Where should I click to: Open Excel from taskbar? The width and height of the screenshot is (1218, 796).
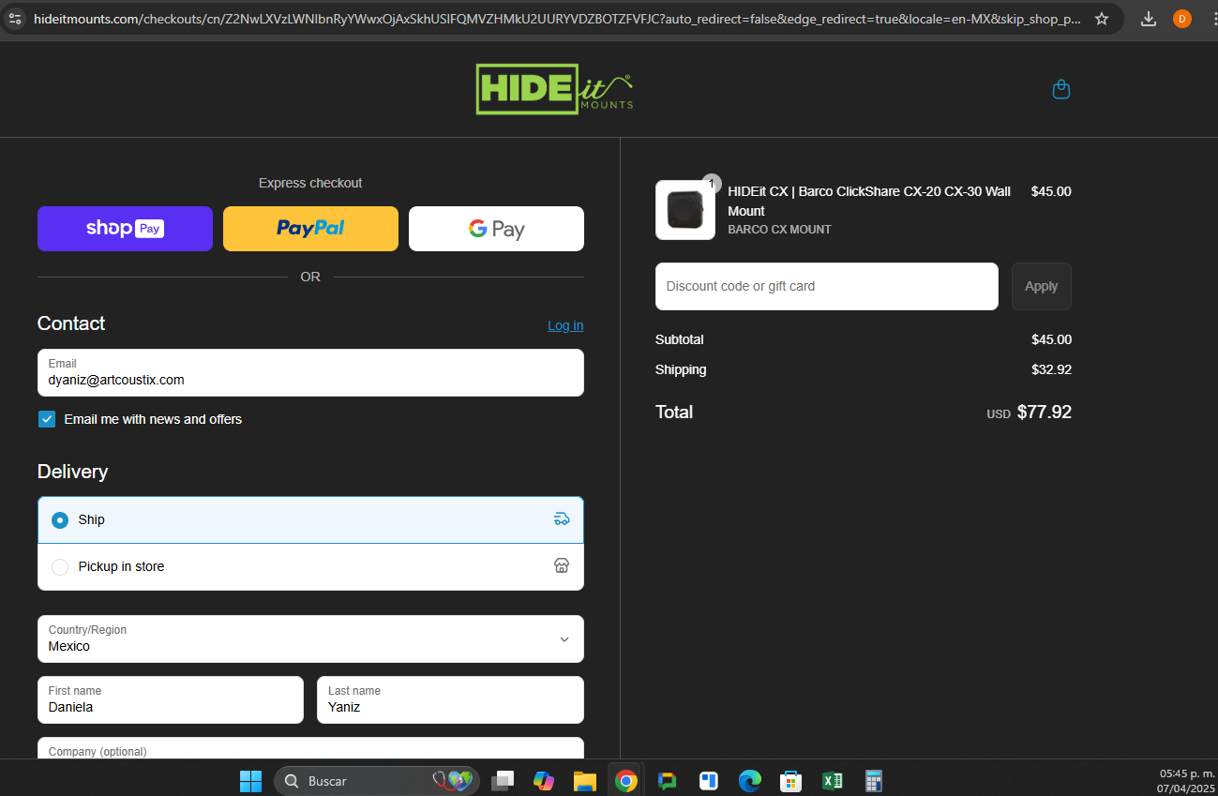(832, 781)
